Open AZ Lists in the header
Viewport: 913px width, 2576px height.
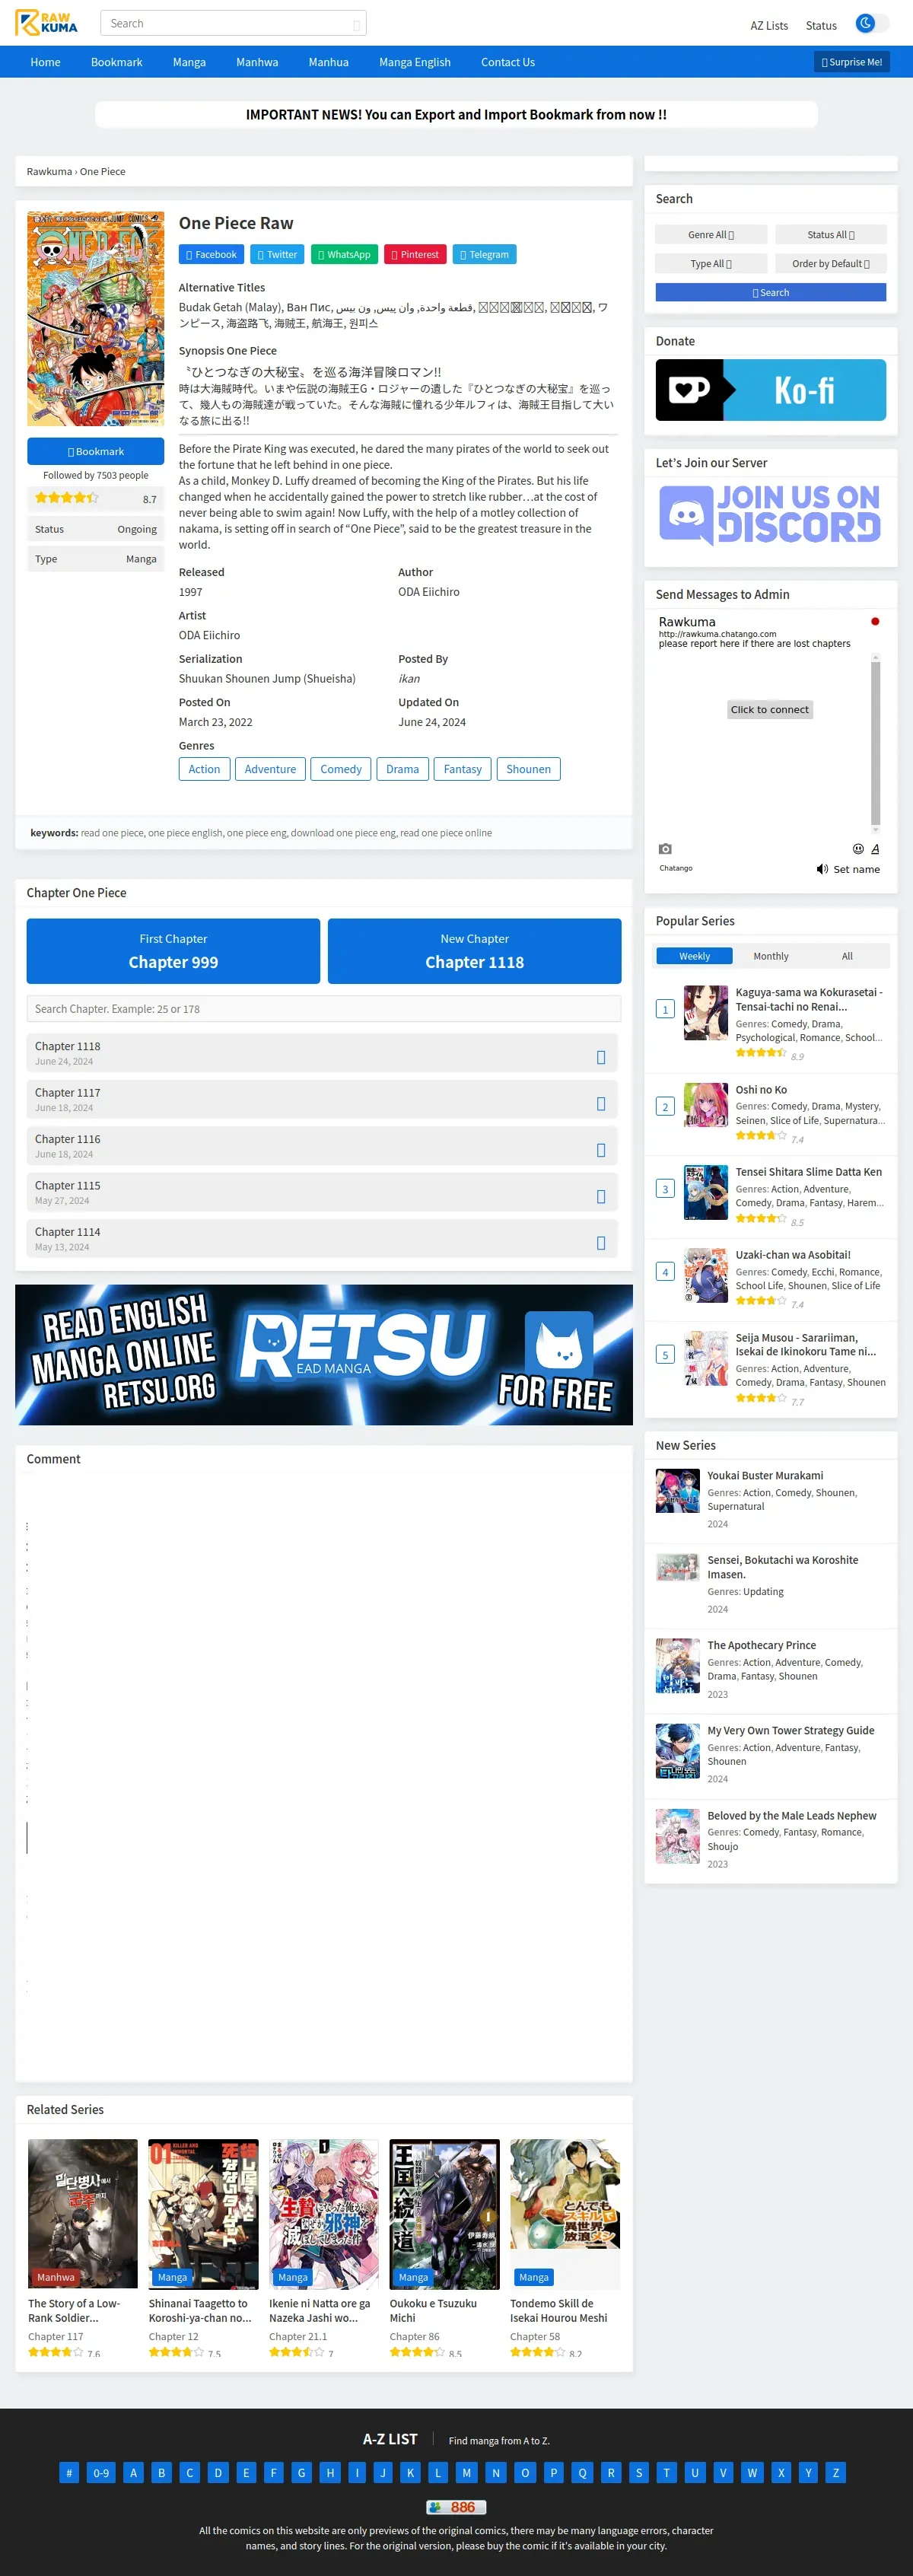click(x=769, y=26)
